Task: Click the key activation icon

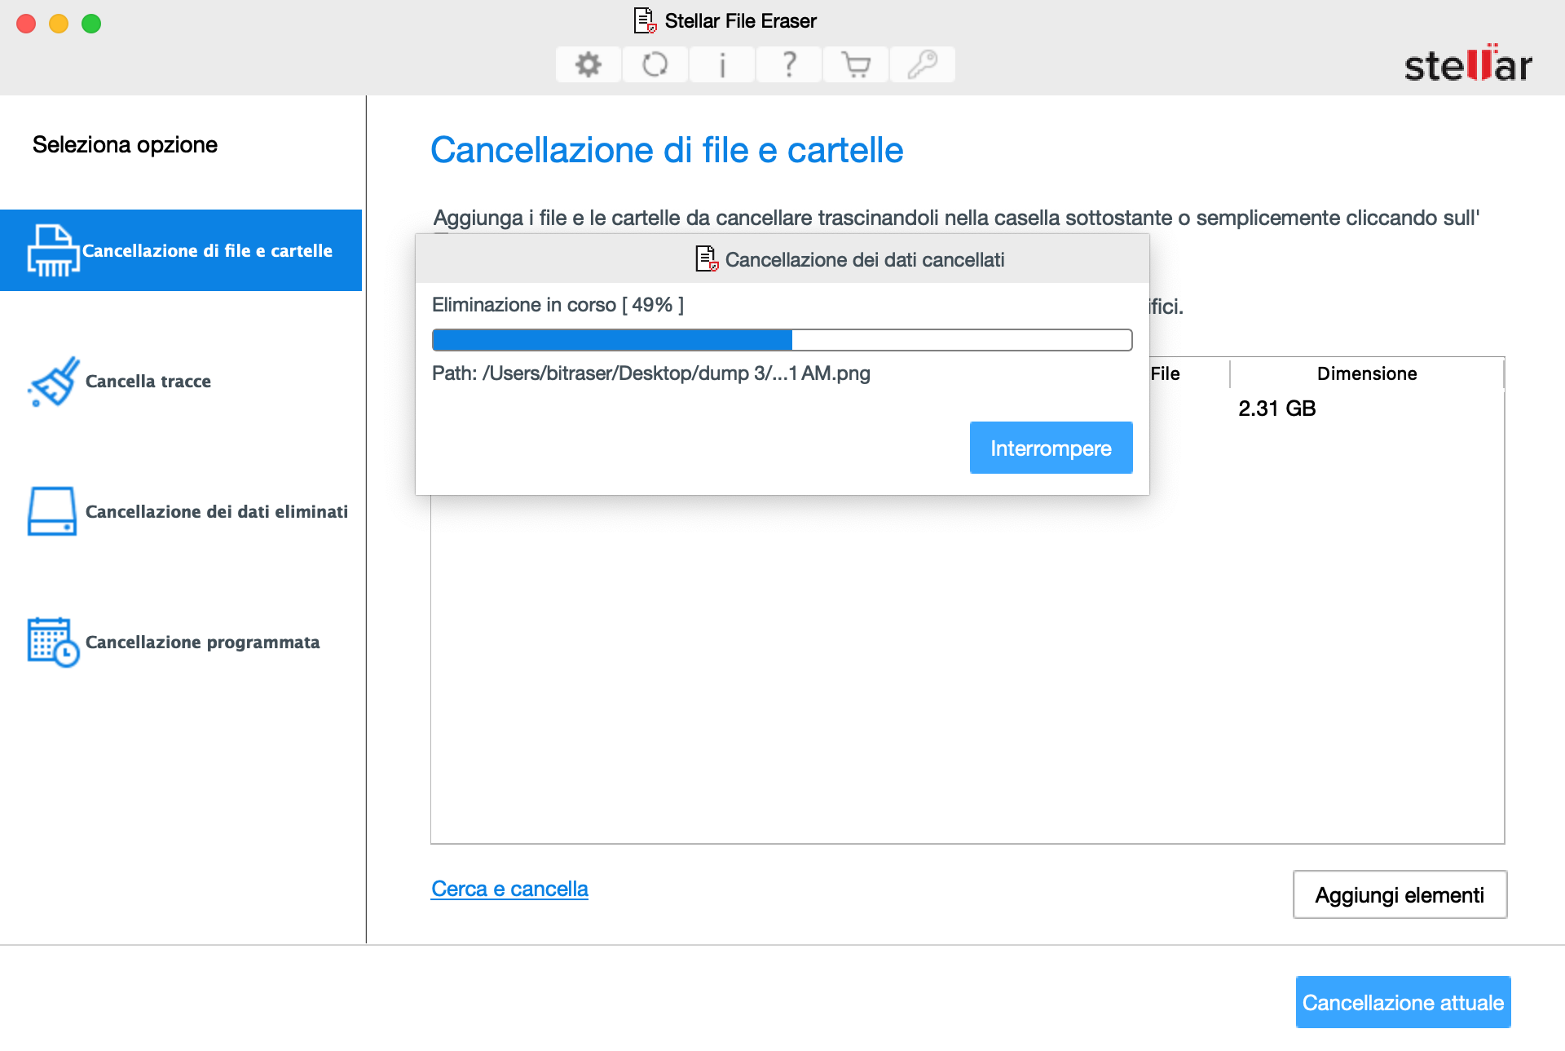Action: [x=923, y=64]
